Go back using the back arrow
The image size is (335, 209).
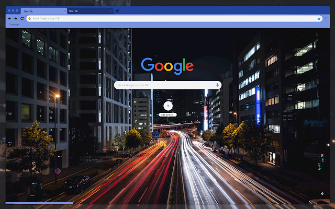pyautogui.click(x=9, y=19)
